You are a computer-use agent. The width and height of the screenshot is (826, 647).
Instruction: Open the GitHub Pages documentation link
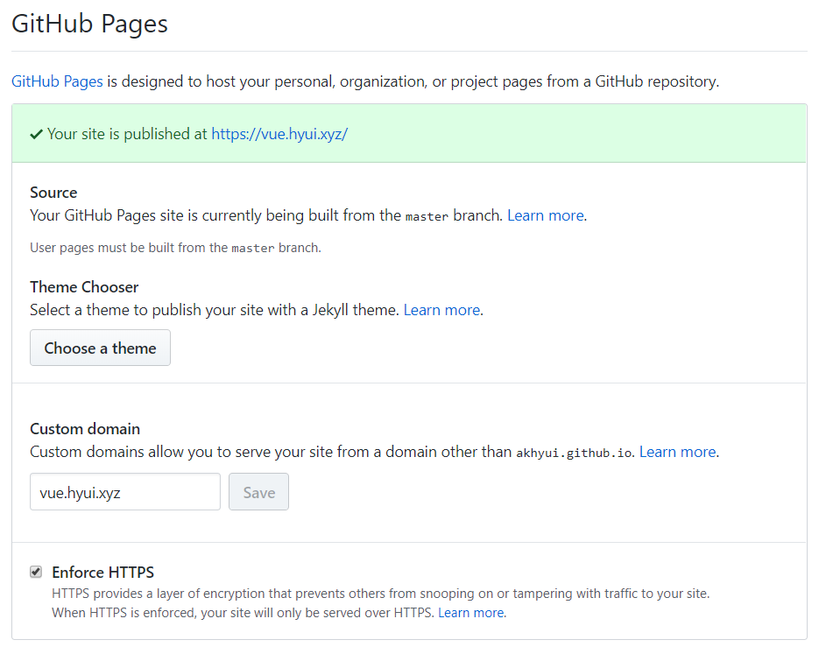[56, 81]
